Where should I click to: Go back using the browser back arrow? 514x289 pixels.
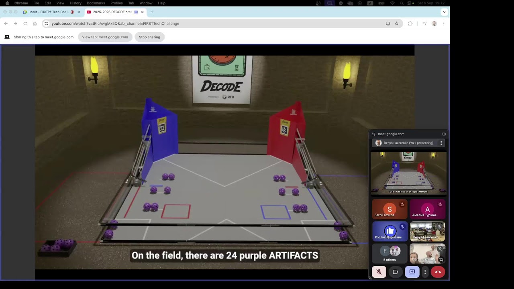pyautogui.click(x=6, y=24)
